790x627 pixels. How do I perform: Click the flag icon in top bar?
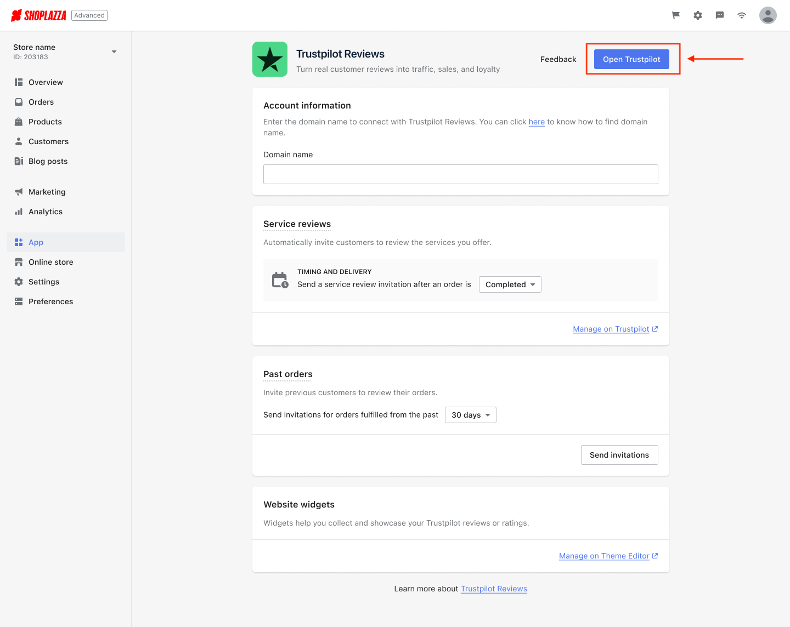676,15
